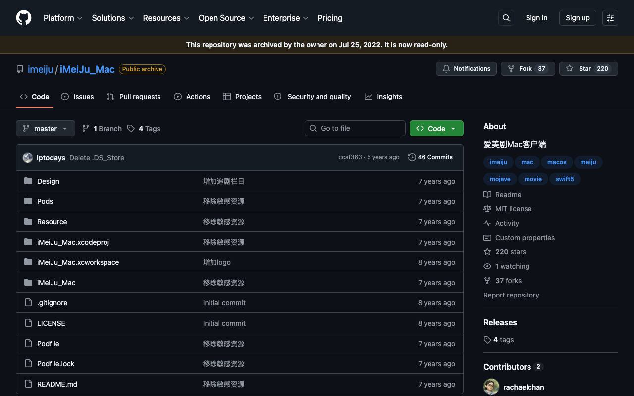Image resolution: width=634 pixels, height=396 pixels.
Task: Click the Notifications button
Action: pos(467,69)
